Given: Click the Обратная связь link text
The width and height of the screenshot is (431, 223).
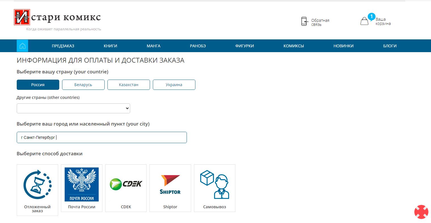Looking at the screenshot, I should [x=320, y=22].
